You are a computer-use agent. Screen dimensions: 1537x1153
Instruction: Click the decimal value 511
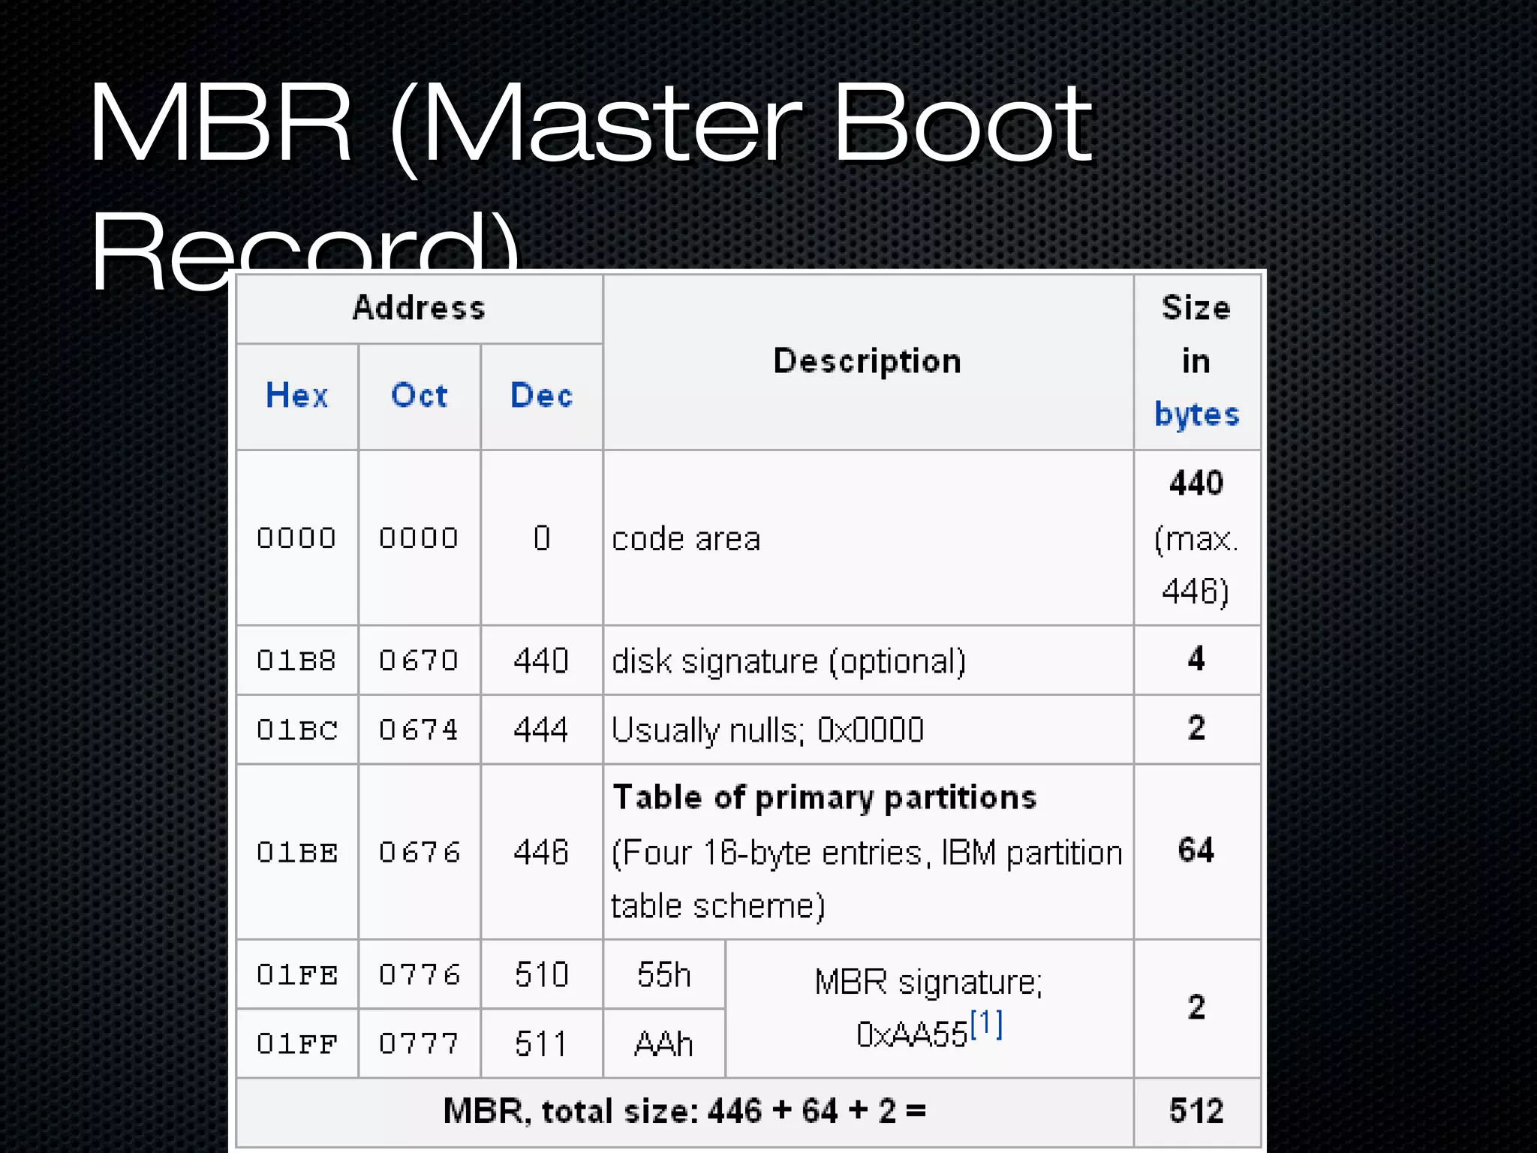(541, 1044)
